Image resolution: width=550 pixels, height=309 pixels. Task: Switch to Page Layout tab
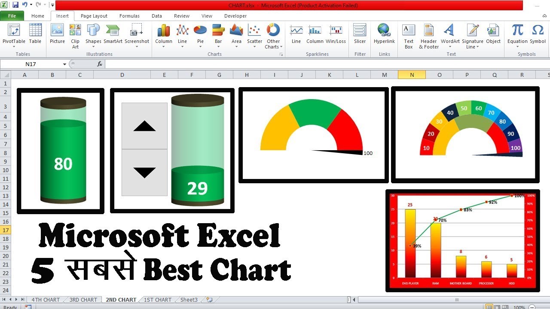[94, 16]
